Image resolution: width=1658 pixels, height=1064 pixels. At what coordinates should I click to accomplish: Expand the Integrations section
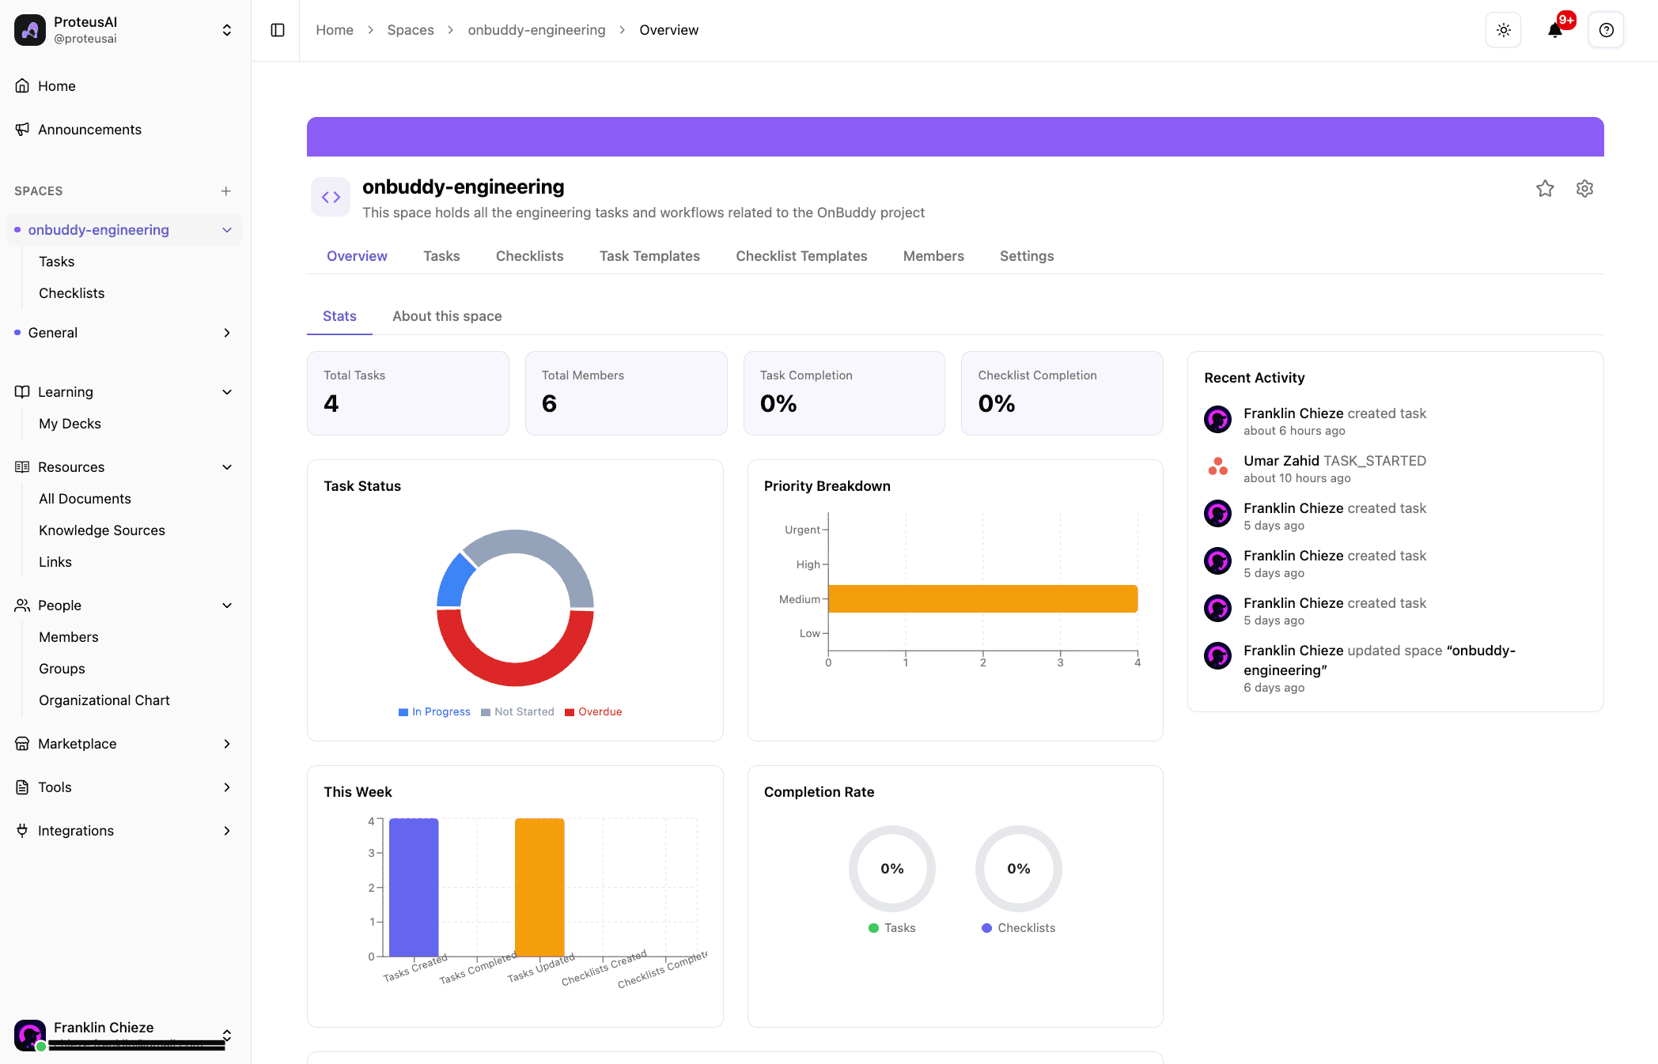pos(226,831)
